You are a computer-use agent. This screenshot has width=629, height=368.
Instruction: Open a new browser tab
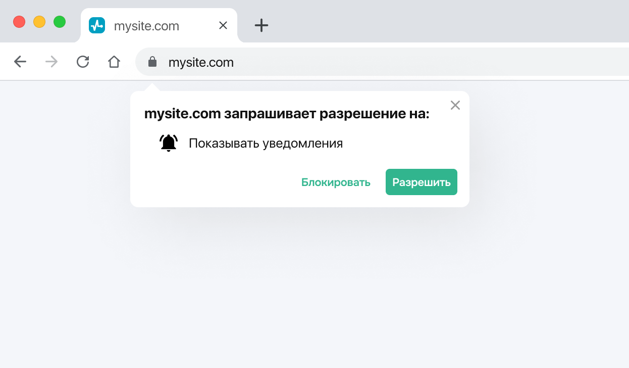coord(261,25)
